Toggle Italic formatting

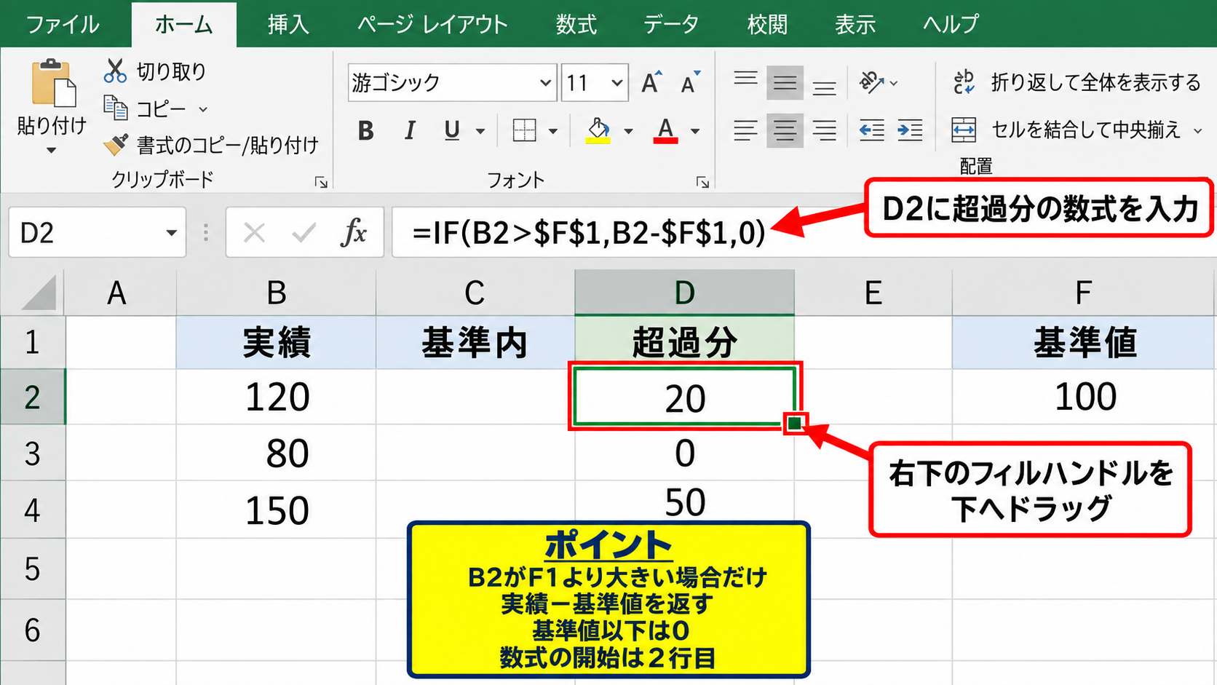coord(410,131)
